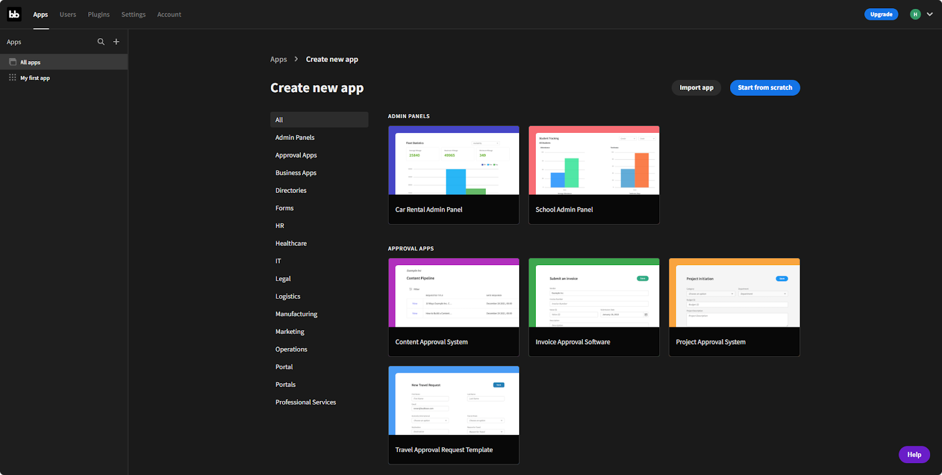Pick the Travel Approval Request Template
This screenshot has height=475, width=942.
pyautogui.click(x=453, y=415)
